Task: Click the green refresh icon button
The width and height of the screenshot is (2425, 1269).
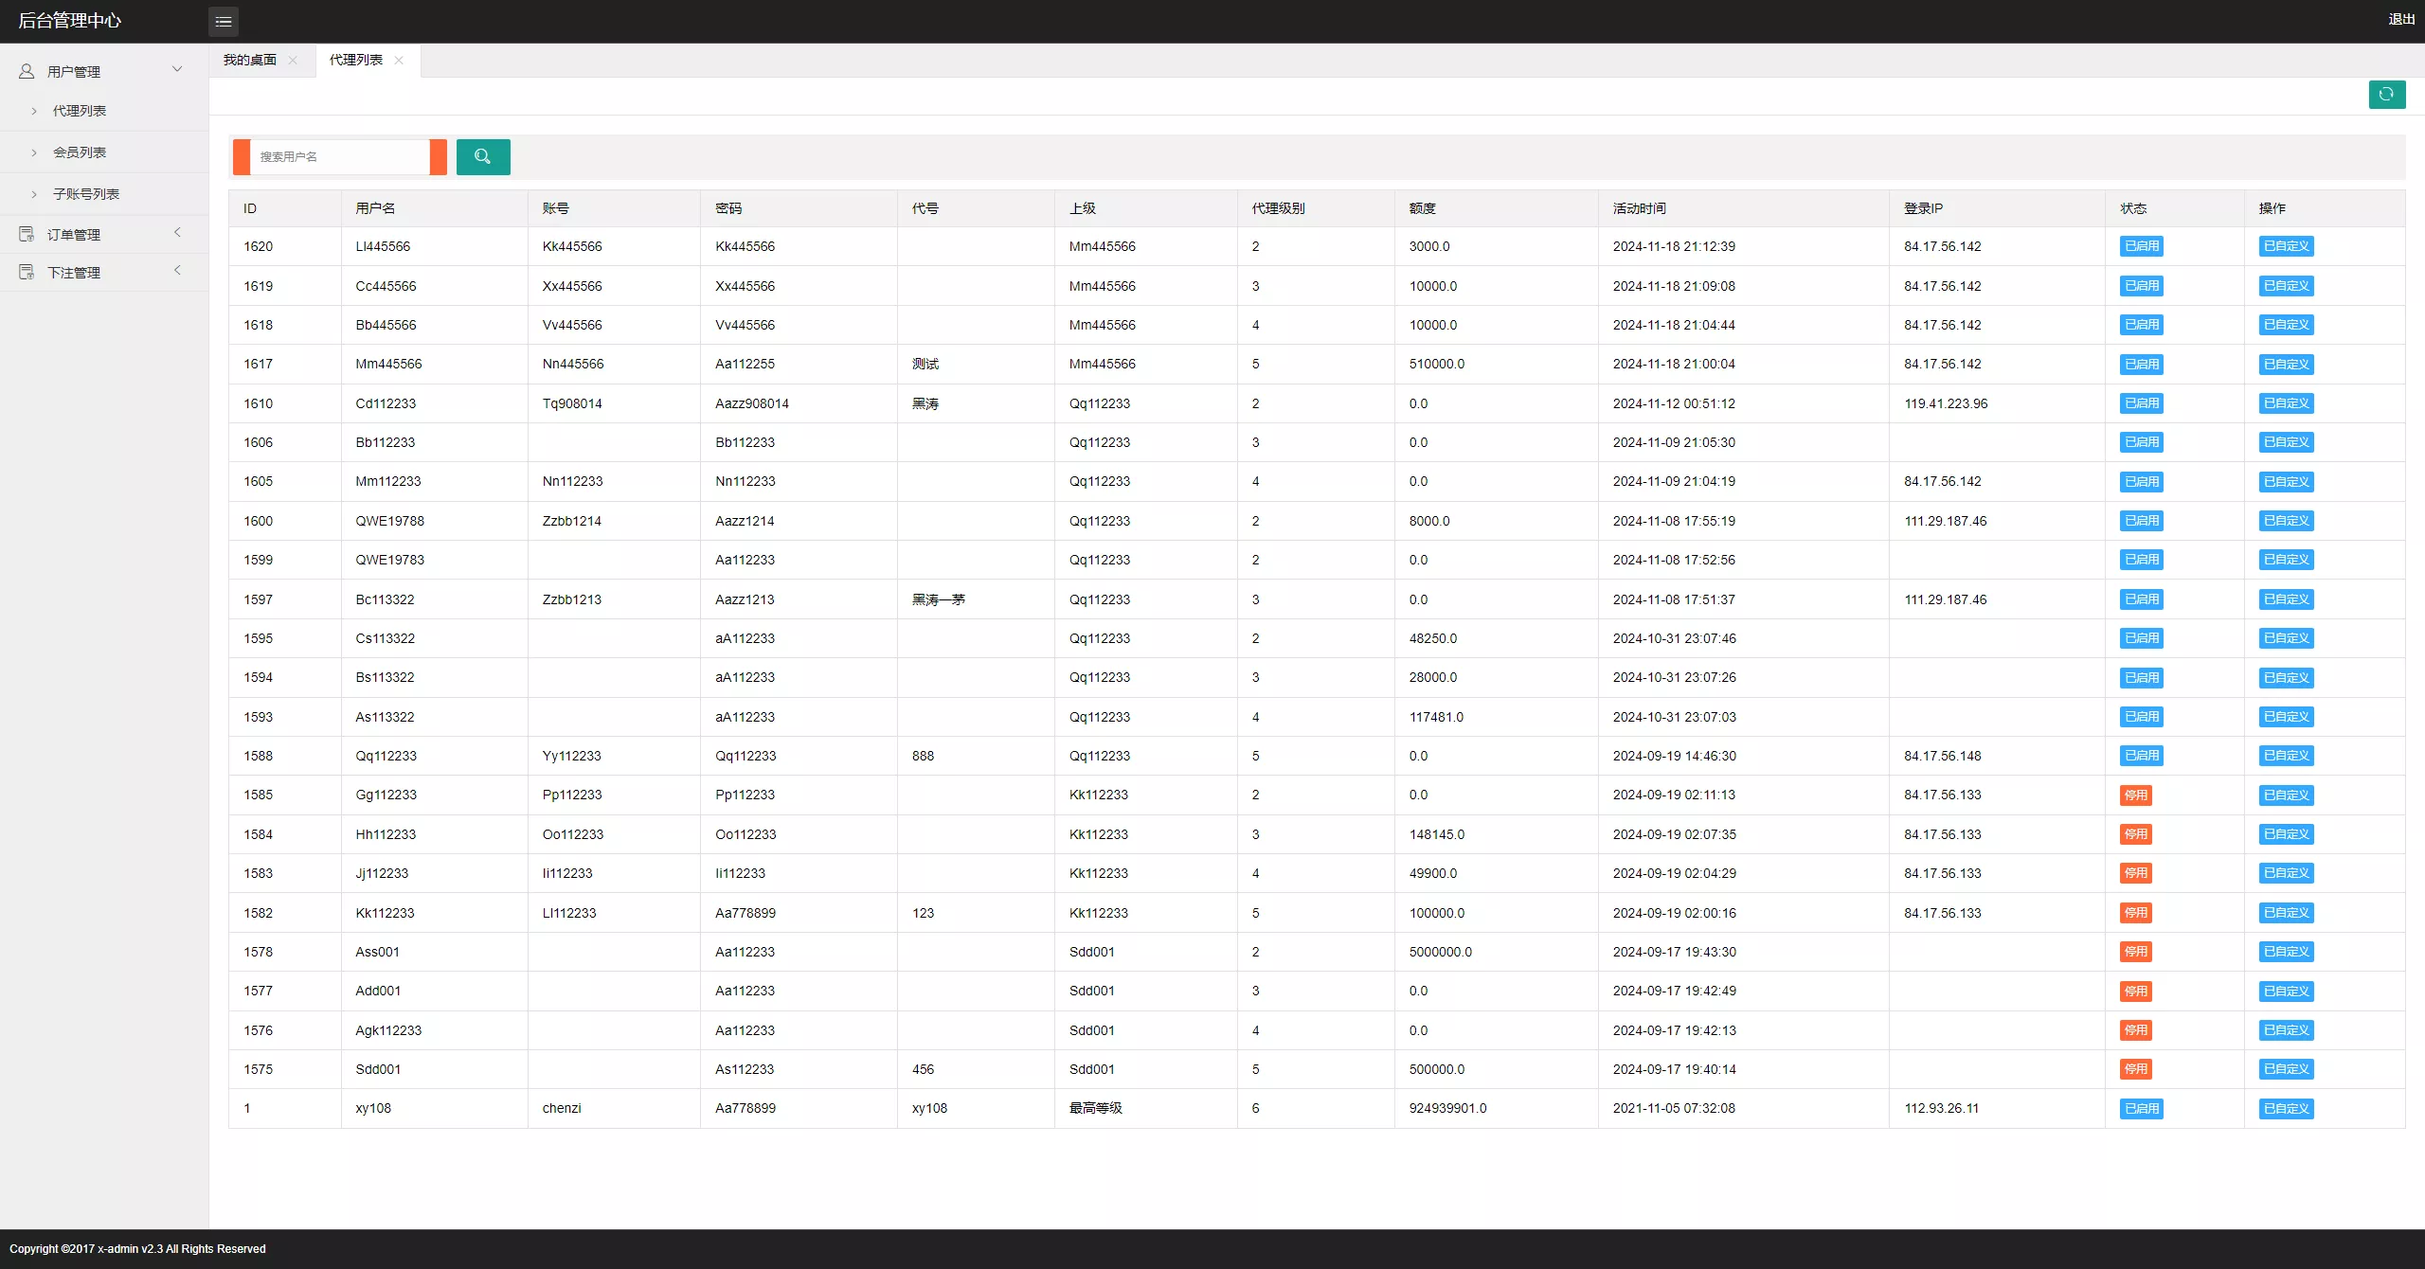Action: point(2386,95)
